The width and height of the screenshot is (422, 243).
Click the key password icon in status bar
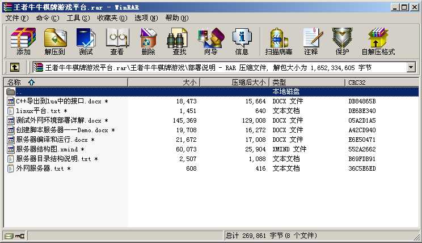20,236
